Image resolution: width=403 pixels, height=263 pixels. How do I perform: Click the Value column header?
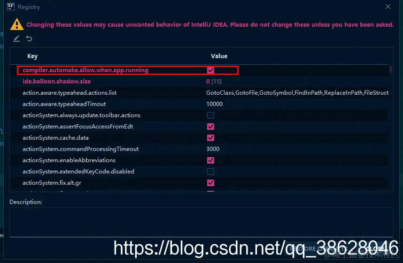(x=219, y=56)
